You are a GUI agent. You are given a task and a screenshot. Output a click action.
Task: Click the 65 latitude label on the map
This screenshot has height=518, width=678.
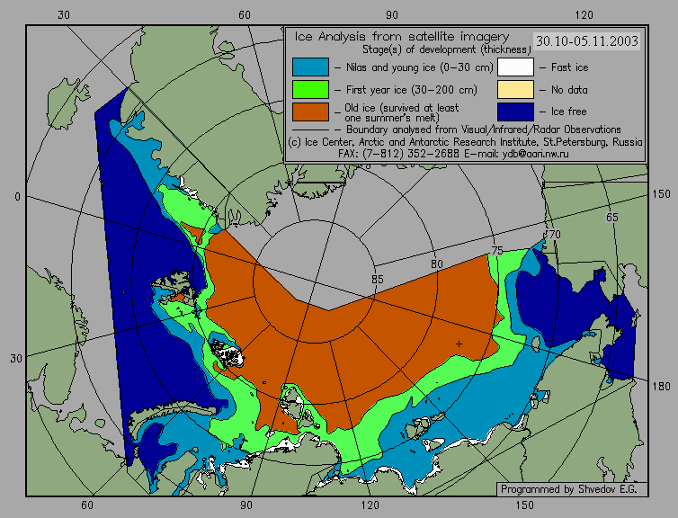tap(611, 218)
